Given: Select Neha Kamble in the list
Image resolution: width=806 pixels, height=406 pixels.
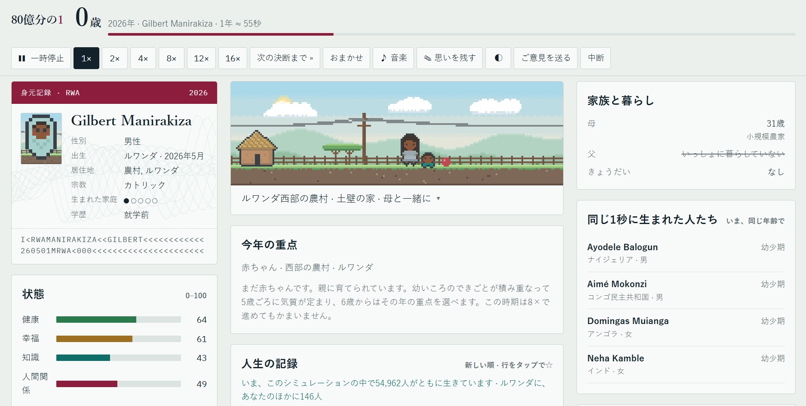Looking at the screenshot, I should click(686, 364).
